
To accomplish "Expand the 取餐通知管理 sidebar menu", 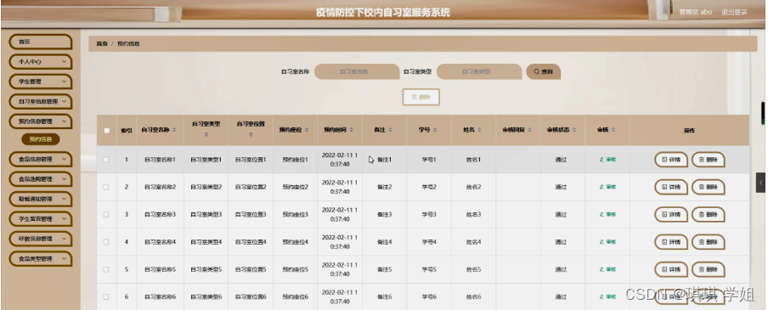I will [41, 199].
